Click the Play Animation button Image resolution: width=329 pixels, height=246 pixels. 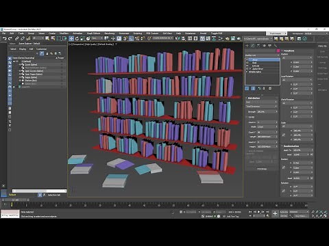point(258,212)
